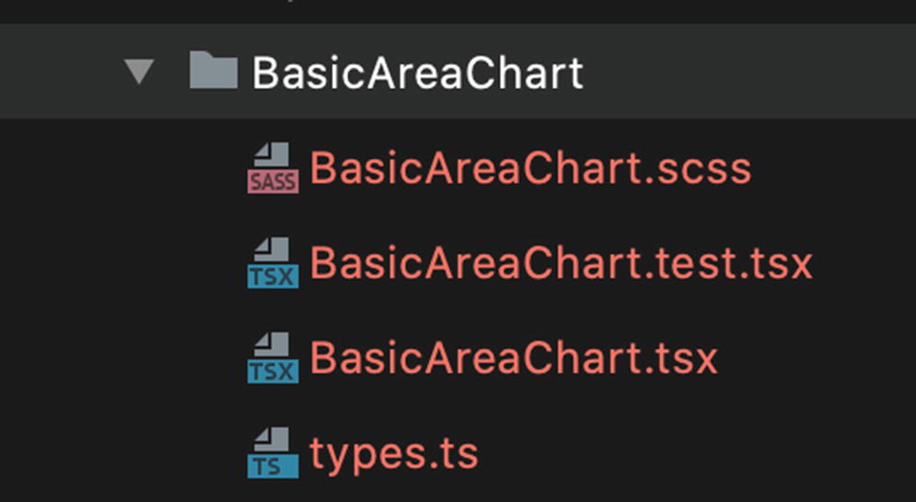Click the BasicAreaChart folder icon
916x502 pixels.
(213, 71)
